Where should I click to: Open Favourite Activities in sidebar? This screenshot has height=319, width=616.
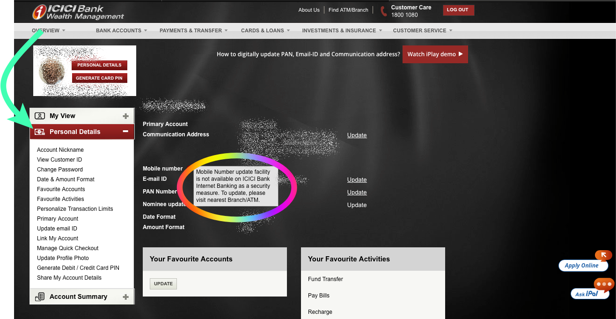(x=60, y=199)
